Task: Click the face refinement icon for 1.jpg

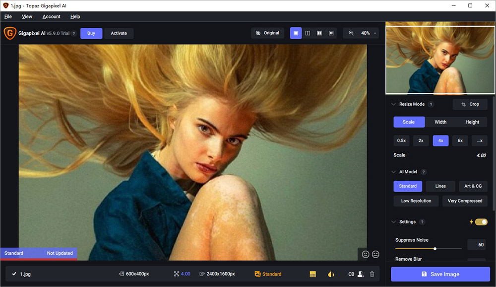Action: (361, 274)
